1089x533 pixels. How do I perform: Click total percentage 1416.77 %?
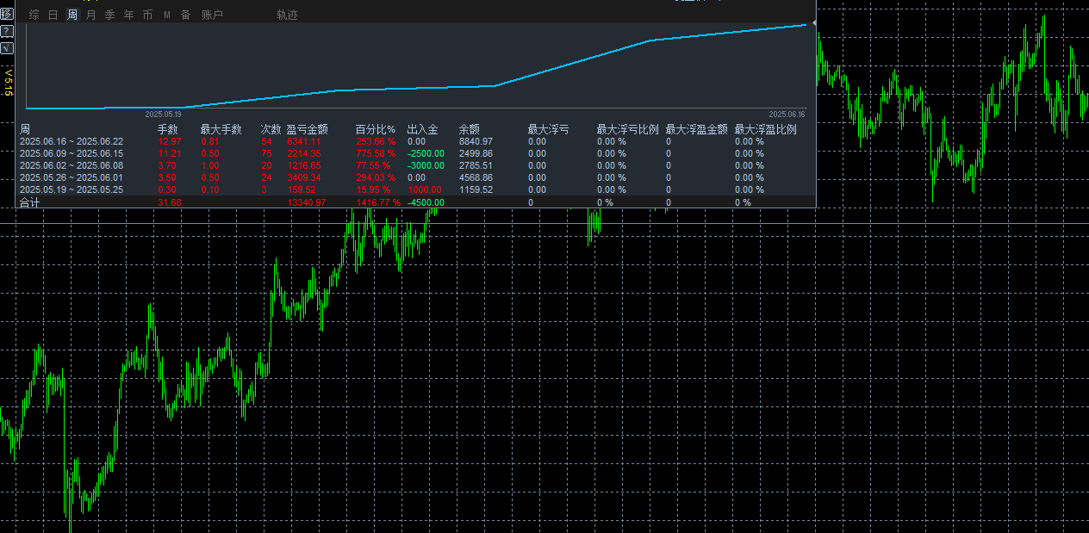point(378,202)
